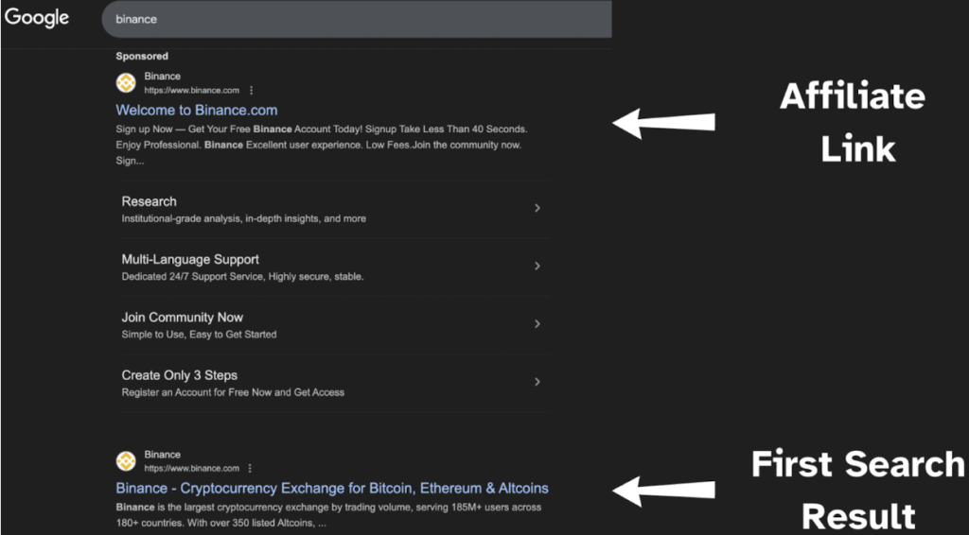The height and width of the screenshot is (535, 969).
Task: Click the sponsored result's binance.com URL
Action: [191, 91]
